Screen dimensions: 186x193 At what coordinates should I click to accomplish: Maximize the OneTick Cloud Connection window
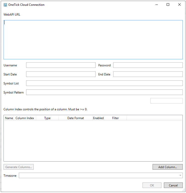[x=168, y=5]
